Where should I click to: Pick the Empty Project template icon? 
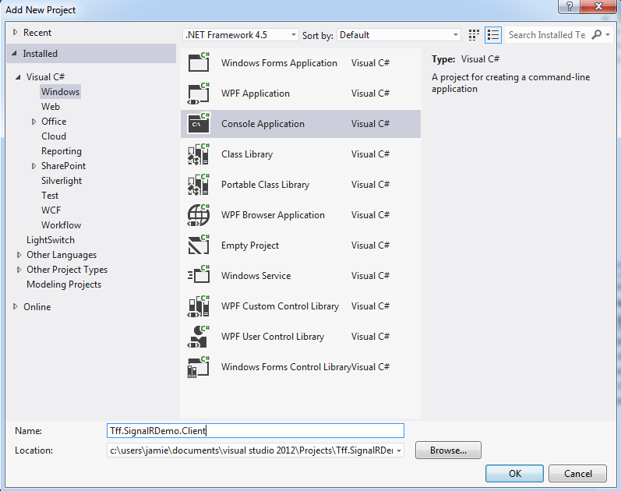coord(199,245)
